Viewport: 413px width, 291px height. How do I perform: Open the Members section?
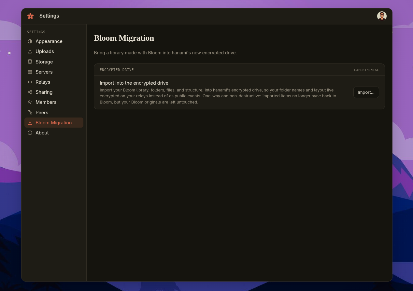pos(54,102)
